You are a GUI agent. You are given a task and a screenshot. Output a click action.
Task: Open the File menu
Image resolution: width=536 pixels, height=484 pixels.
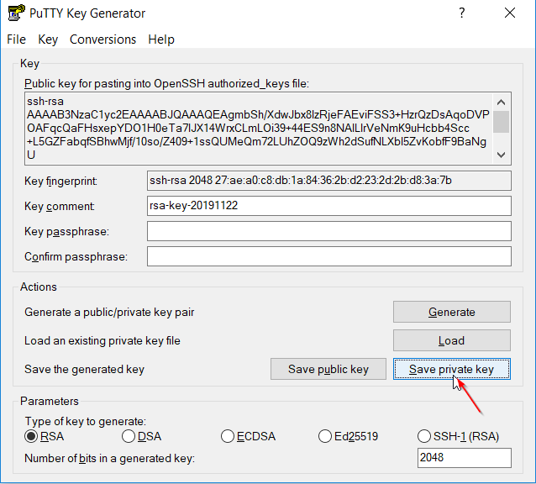(16, 39)
